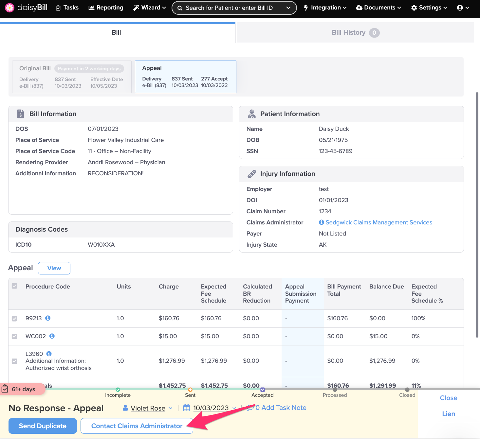This screenshot has width=480, height=439.
Task: Toggle checkbox for procedure 99213
Action: [14, 319]
